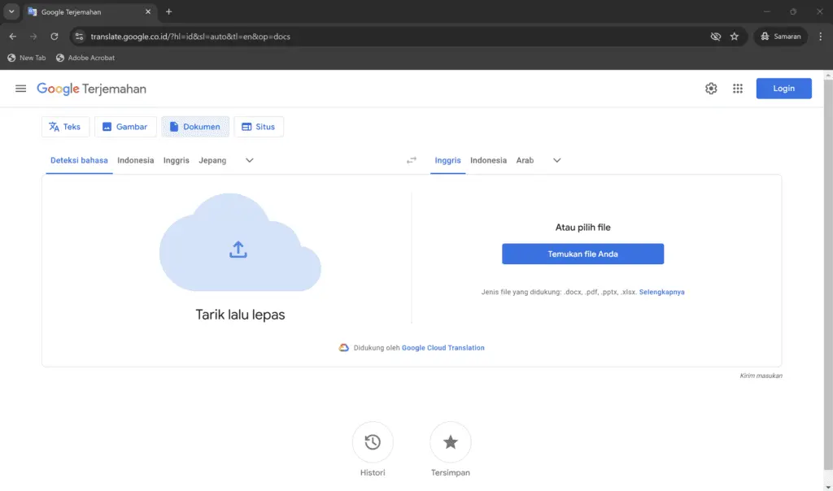Select Arab as target language
Image resolution: width=833 pixels, height=491 pixels.
coord(525,160)
